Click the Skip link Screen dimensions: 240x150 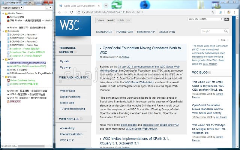click(x=223, y=40)
